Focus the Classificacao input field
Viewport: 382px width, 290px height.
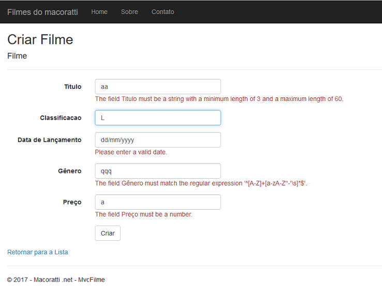(x=158, y=118)
